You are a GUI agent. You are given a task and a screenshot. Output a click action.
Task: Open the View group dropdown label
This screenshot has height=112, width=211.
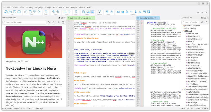tap(66, 14)
